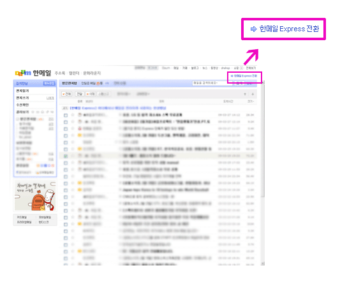Open 동영상 in the top navigation
The image size is (340, 284).
click(x=214, y=68)
